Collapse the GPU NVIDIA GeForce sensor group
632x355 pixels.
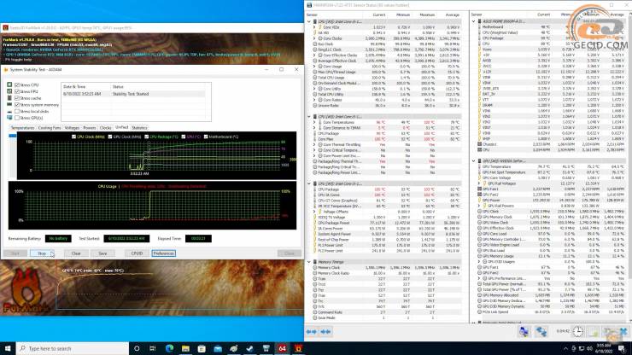click(474, 160)
